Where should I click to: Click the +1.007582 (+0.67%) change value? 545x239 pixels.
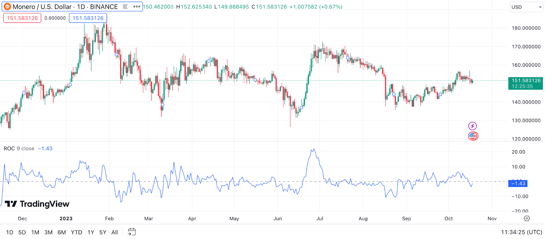pyautogui.click(x=316, y=6)
